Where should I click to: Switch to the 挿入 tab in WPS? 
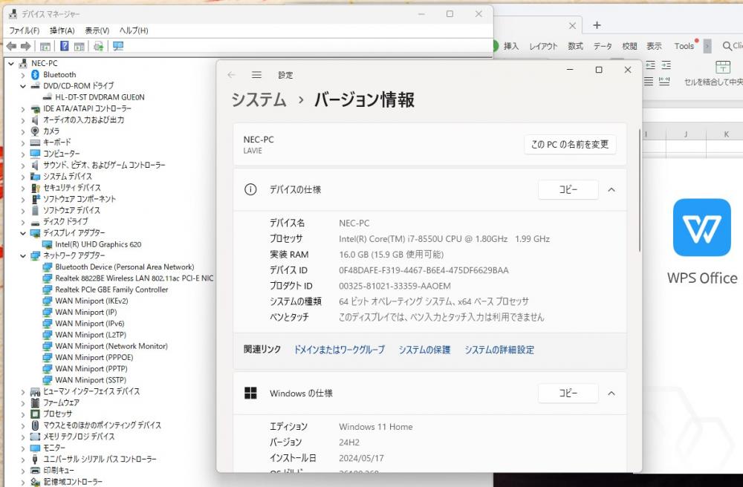(511, 46)
